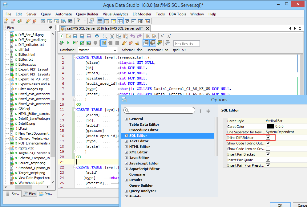Viewport: 307px width, 207px height.
Task: Click the Save icon in editor toolbar
Action: tap(75, 36)
